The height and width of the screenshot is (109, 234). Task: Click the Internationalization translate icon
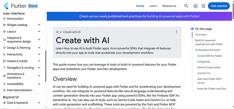point(4,90)
